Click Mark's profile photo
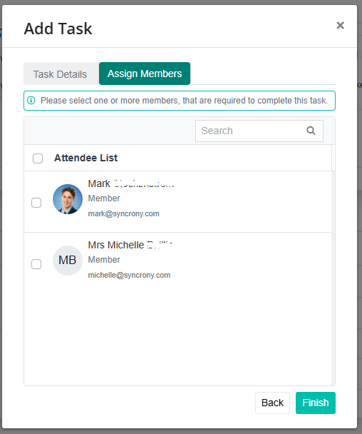Viewport: 362px width, 434px height. click(68, 199)
